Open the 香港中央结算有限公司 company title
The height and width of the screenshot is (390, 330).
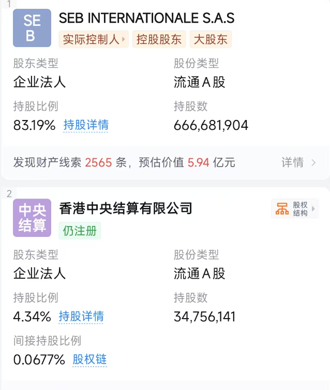(x=126, y=208)
